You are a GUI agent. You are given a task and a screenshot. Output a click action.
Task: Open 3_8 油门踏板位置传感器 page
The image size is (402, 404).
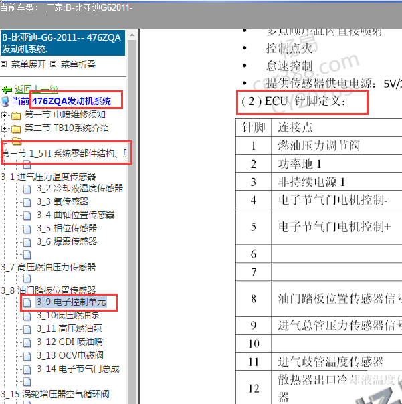click(x=48, y=290)
